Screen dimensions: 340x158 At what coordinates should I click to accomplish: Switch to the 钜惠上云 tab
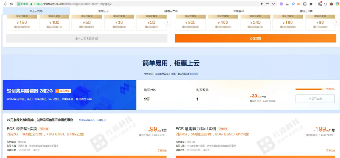tap(103, 11)
